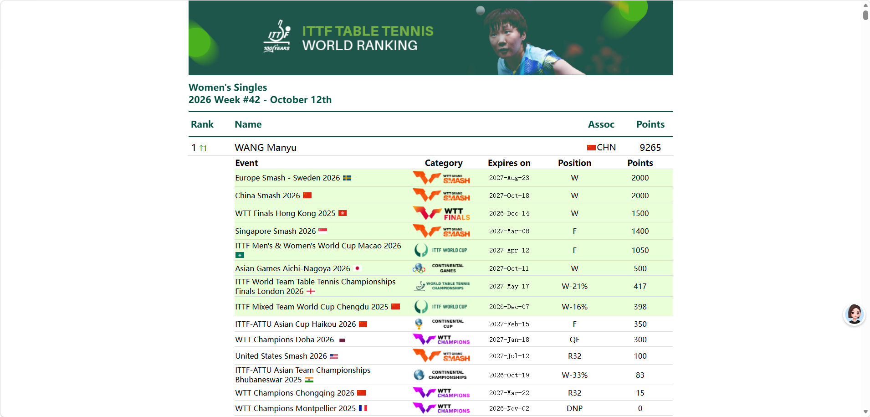Click total points value 9265

[650, 148]
